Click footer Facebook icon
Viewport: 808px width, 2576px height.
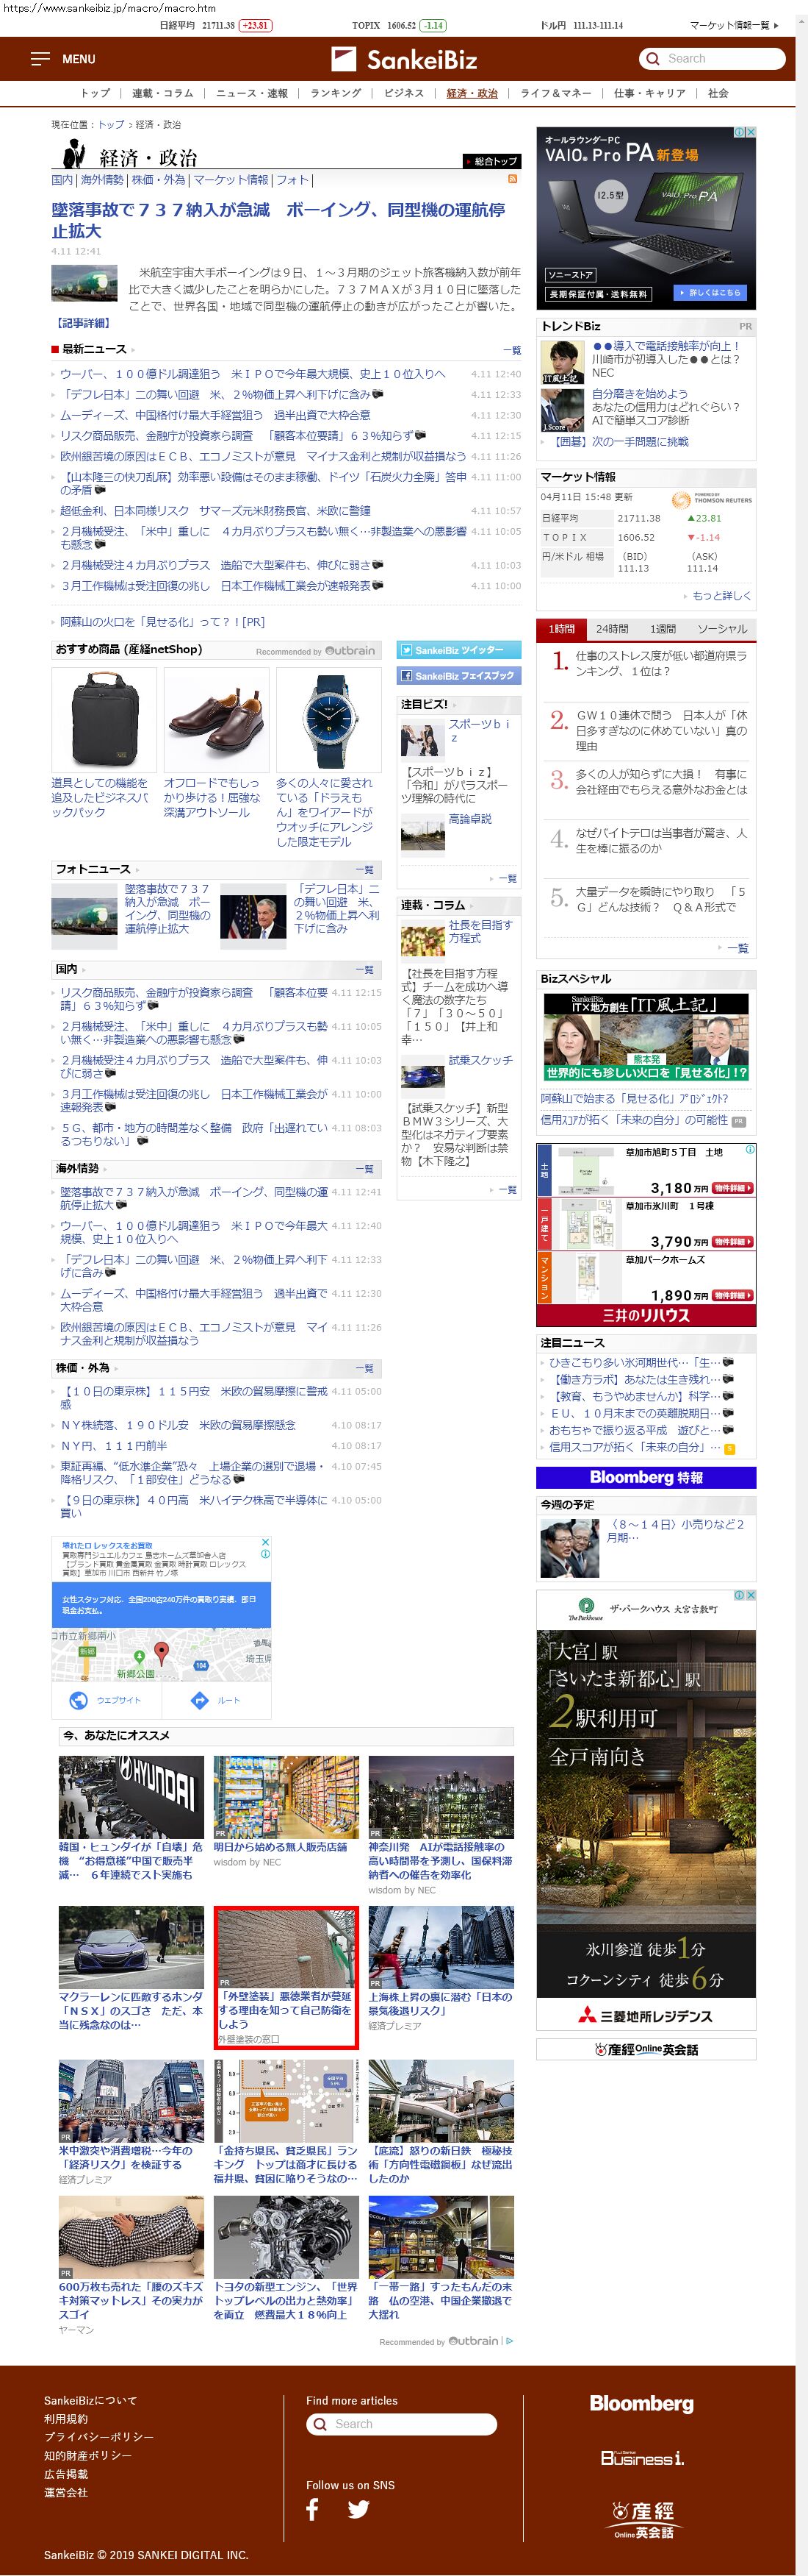(311, 2508)
